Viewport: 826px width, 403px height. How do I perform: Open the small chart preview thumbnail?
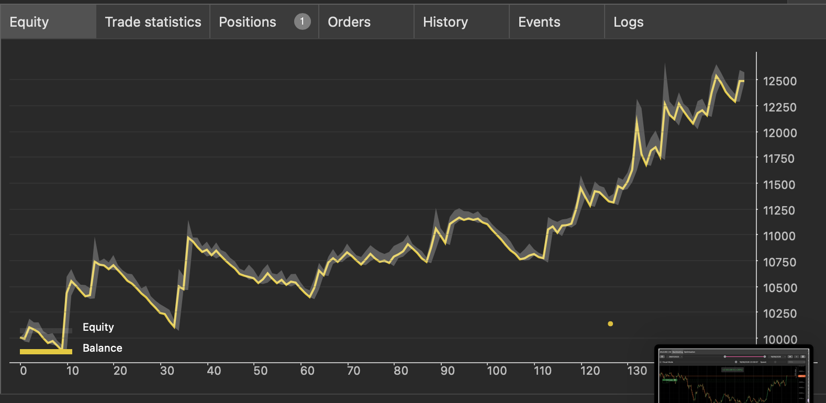pos(734,375)
